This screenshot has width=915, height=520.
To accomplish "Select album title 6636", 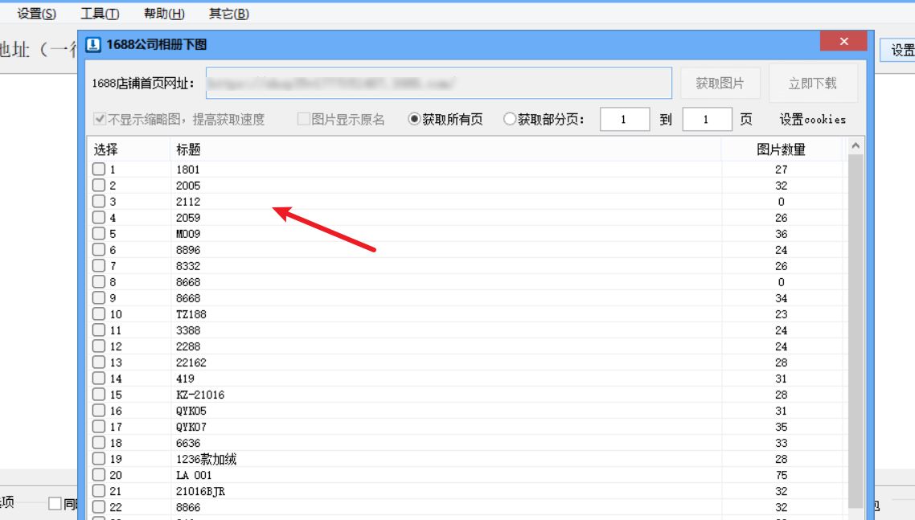I will [x=188, y=443].
